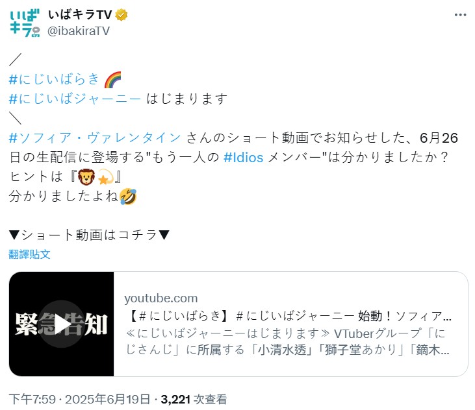Open the link card title 【#にじいばらき】

point(289,316)
